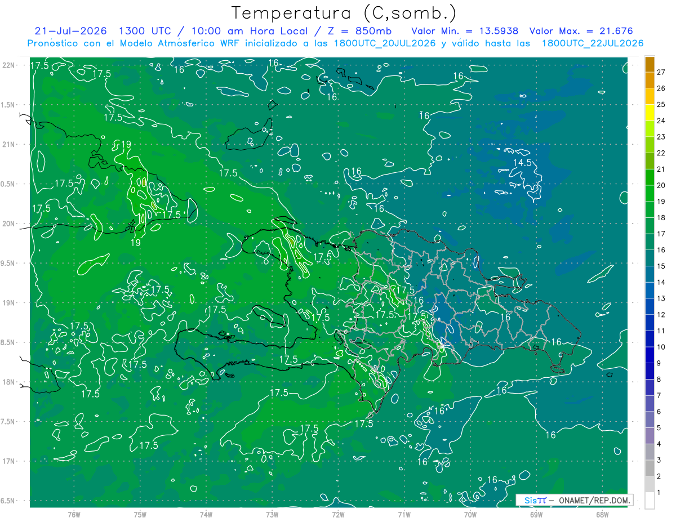The width and height of the screenshot is (676, 522).
Task: Click the color bar label '7'
Action: [x=659, y=396]
